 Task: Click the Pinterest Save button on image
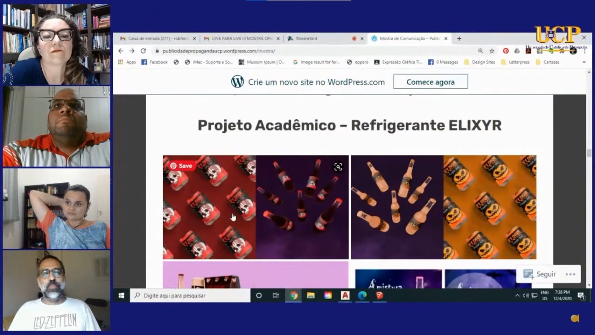[x=181, y=166]
